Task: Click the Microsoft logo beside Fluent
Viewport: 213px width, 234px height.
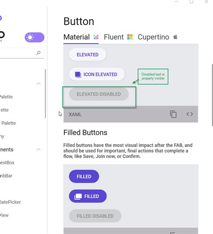Action: (x=130, y=37)
